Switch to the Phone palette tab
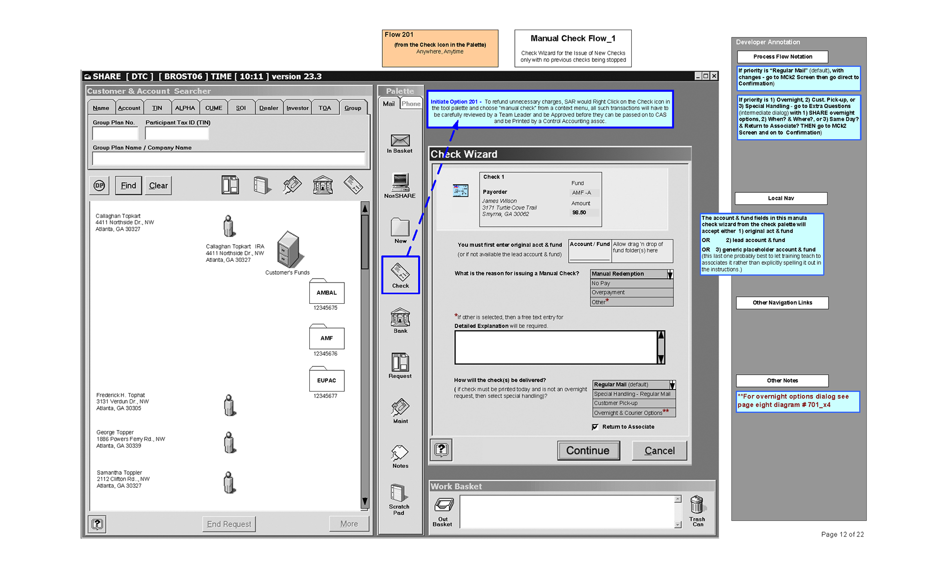947x575 pixels. [x=411, y=104]
